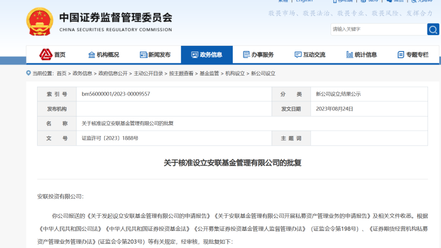
Task: Click the category value 新公司设立;结果公示
Action: pos(338,94)
